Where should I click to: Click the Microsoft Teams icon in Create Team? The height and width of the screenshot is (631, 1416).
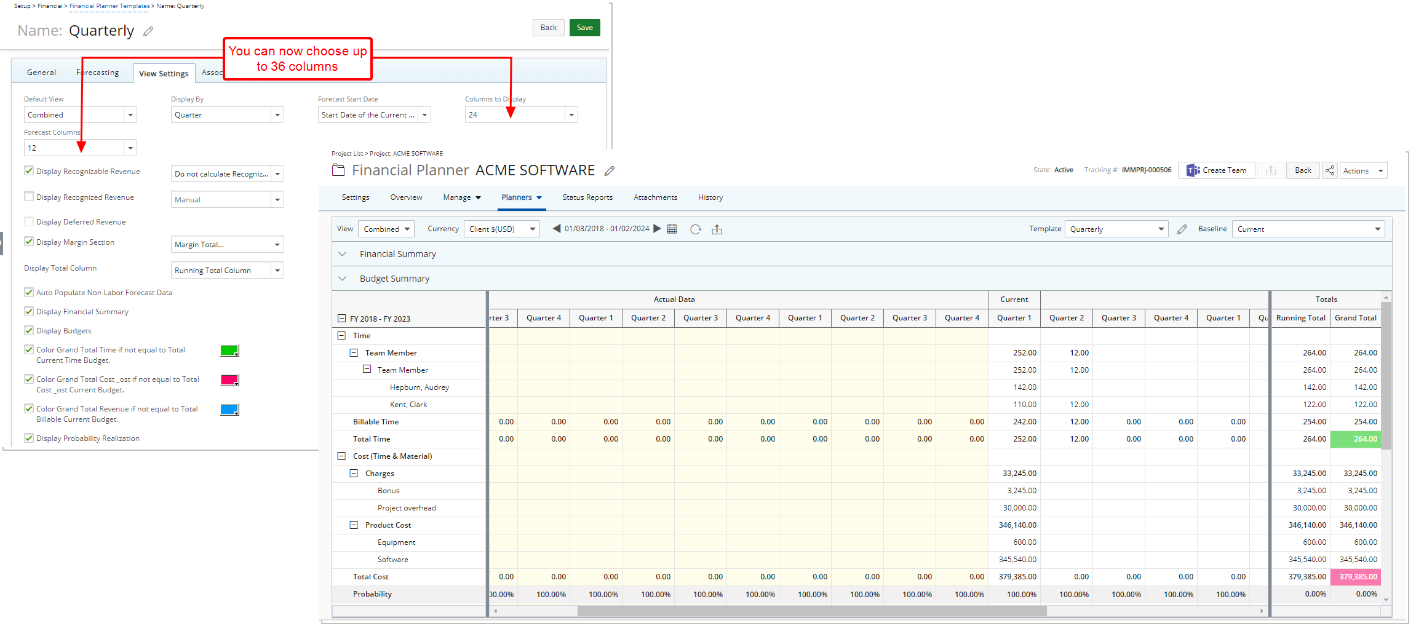tap(1193, 170)
